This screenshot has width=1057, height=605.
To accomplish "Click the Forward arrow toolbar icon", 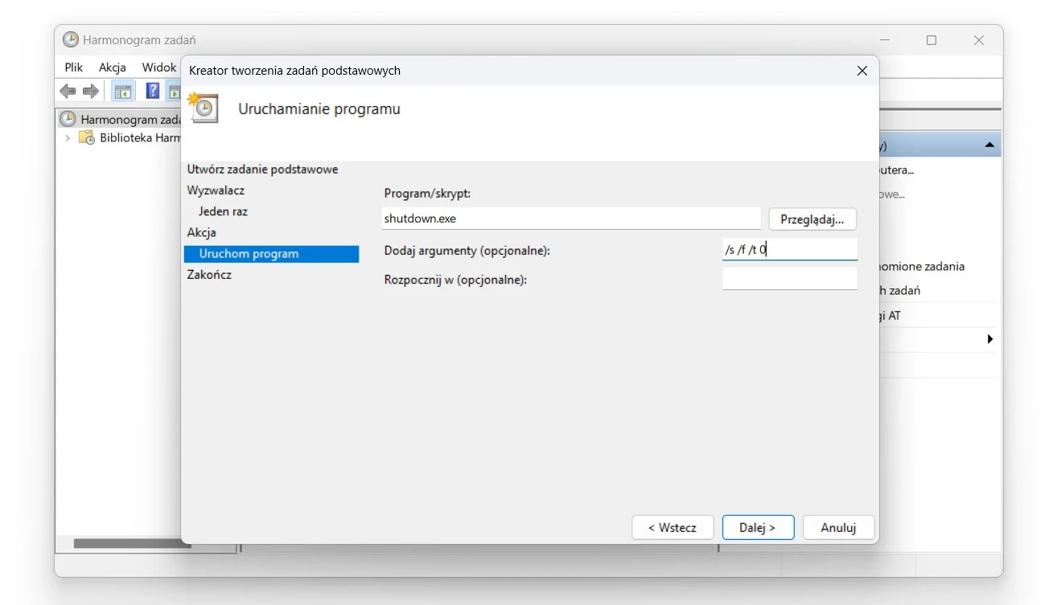I will click(90, 92).
